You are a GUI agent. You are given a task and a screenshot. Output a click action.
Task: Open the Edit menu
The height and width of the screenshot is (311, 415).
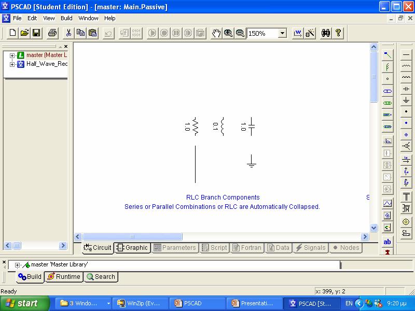point(32,18)
